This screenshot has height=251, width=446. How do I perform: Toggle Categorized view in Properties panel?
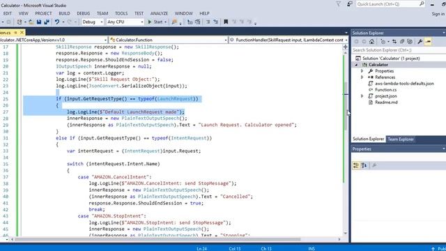[356, 165]
